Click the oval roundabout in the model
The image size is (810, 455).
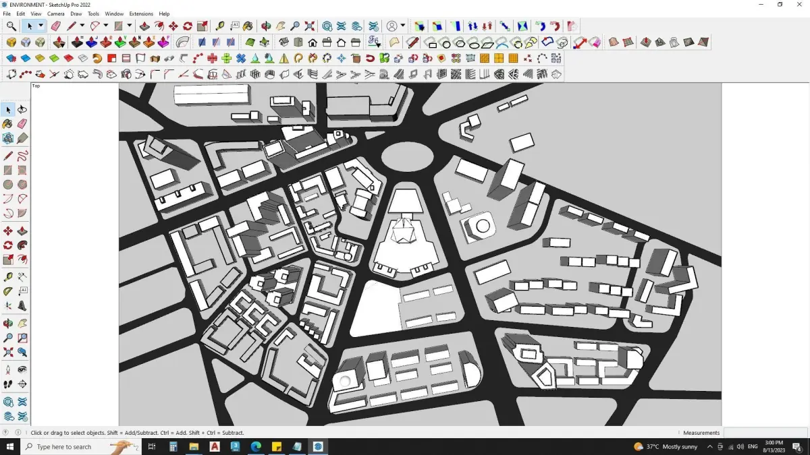pos(407,158)
